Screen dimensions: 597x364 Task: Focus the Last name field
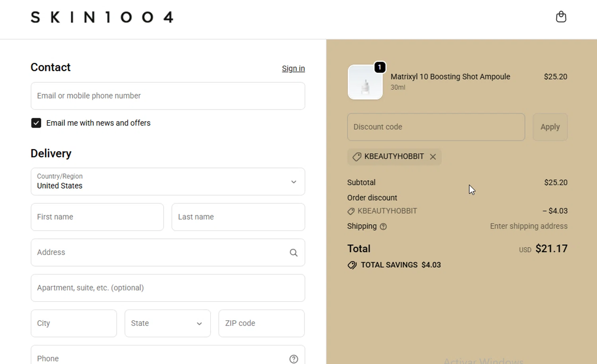(238, 217)
